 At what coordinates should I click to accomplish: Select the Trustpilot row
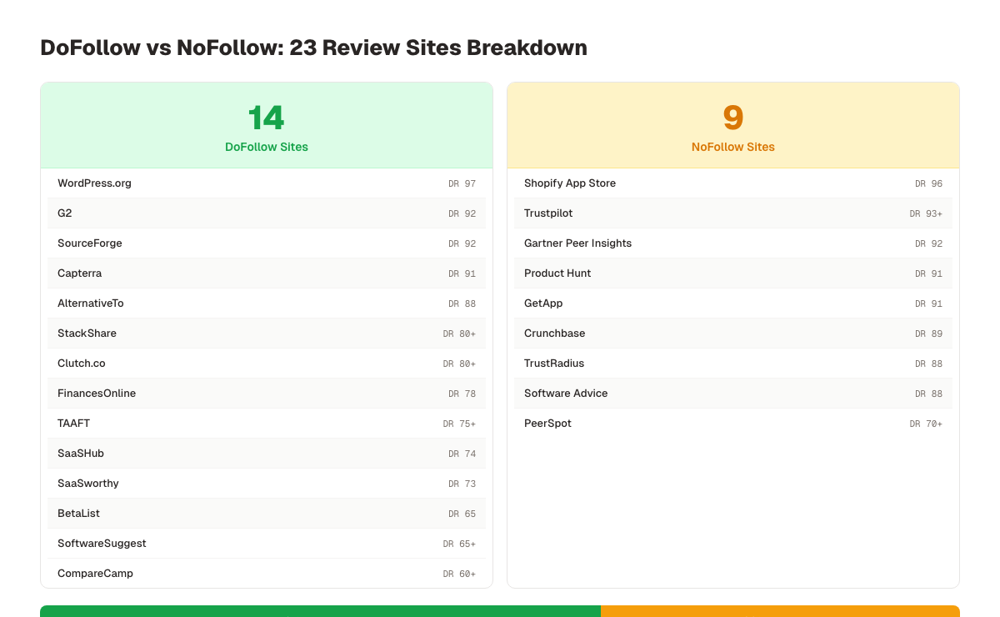(x=733, y=213)
